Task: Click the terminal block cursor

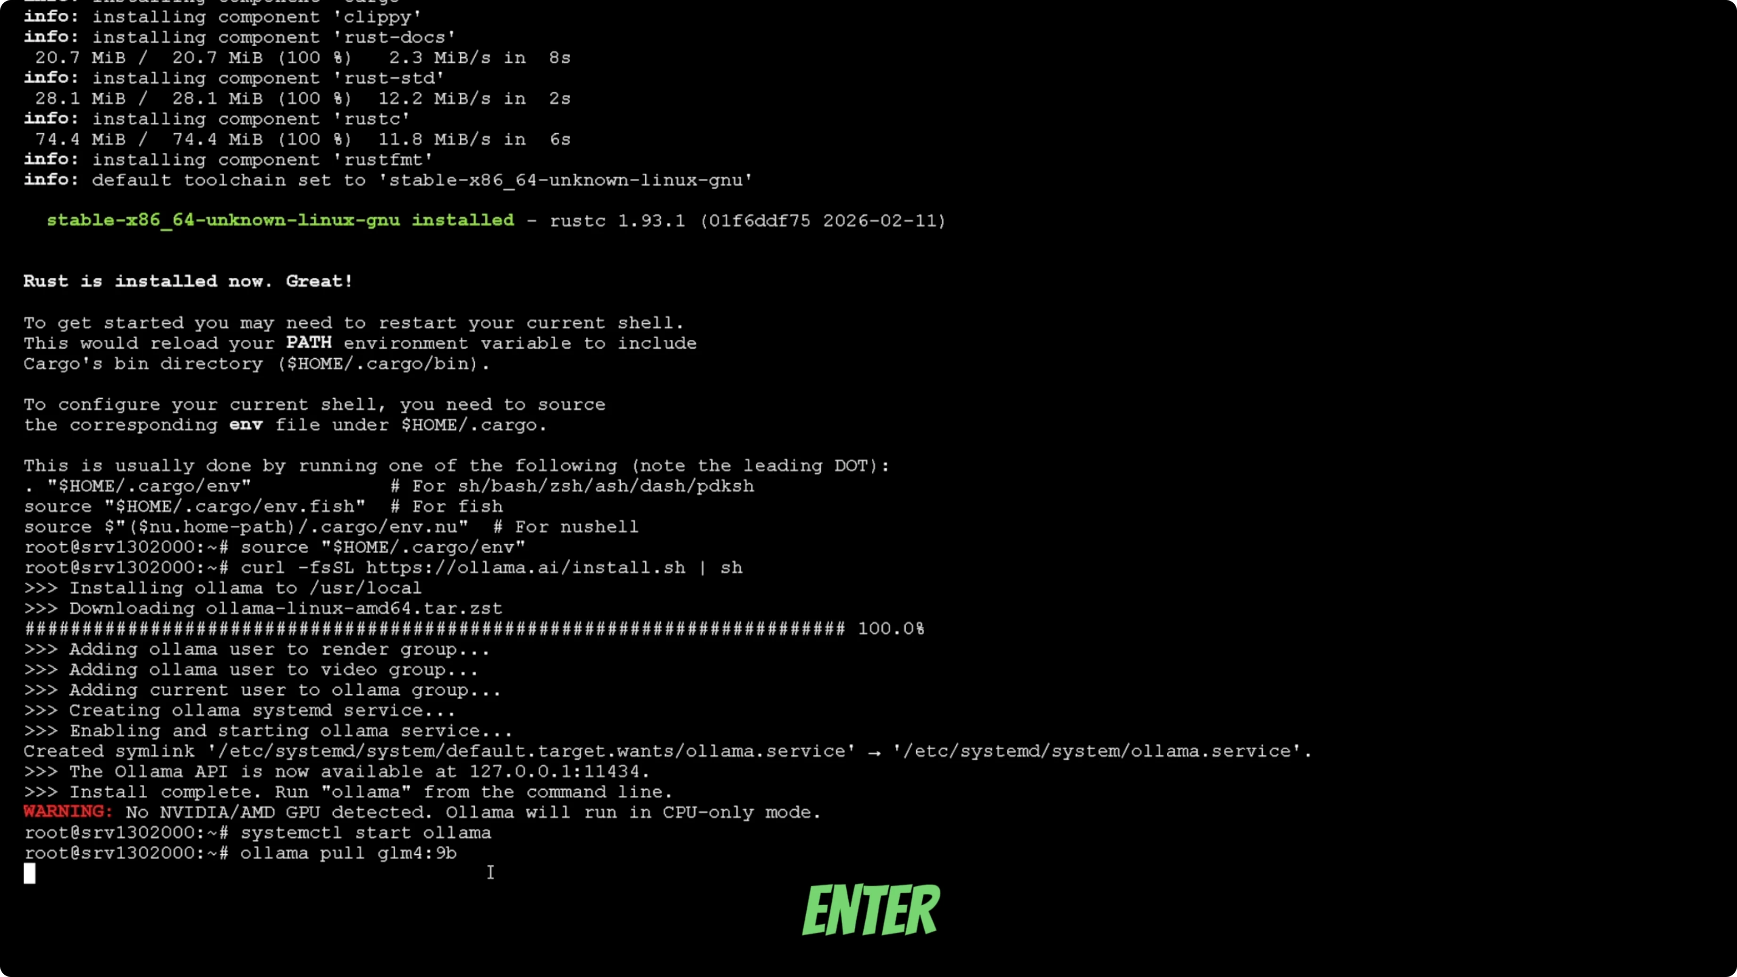Action: pyautogui.click(x=30, y=873)
